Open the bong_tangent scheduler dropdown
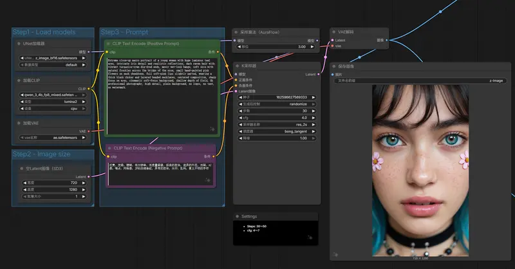The width and height of the screenshot is (515, 269). 277,131
